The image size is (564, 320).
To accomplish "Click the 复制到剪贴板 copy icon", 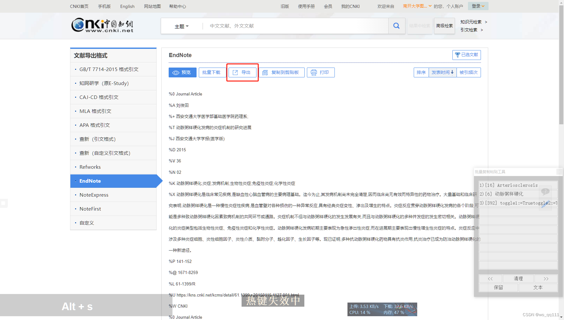I will 265,72.
